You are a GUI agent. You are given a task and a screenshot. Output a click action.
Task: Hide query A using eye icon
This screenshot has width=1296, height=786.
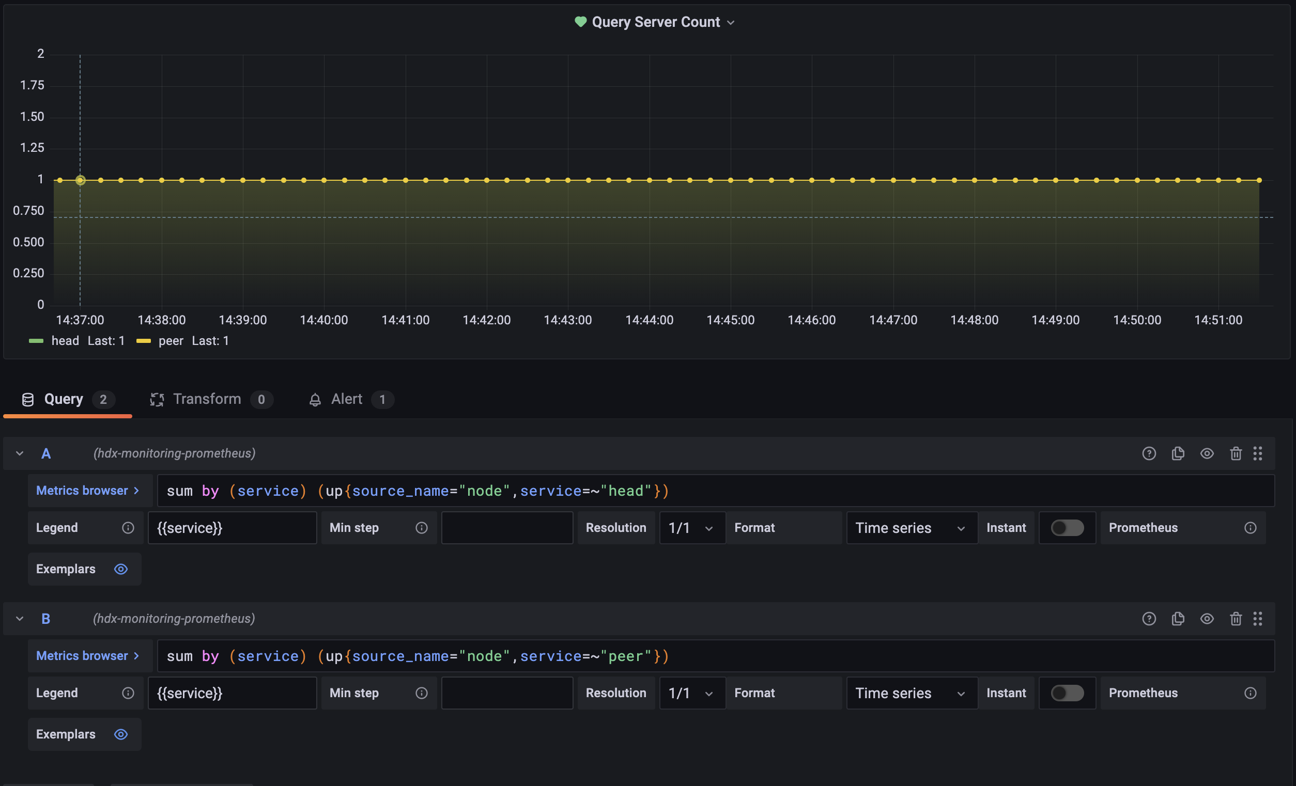(x=1207, y=453)
